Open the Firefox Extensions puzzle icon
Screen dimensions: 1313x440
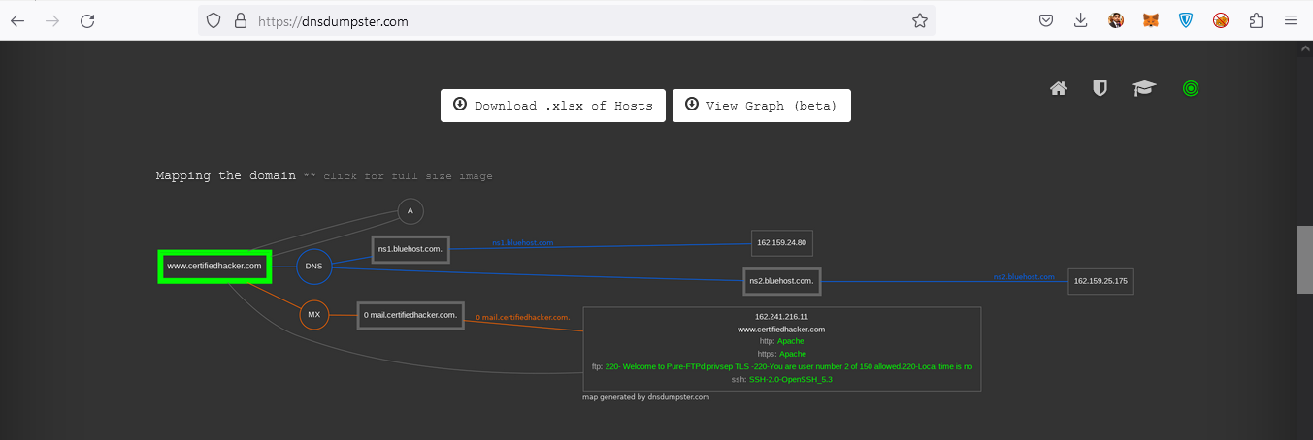(x=1256, y=20)
